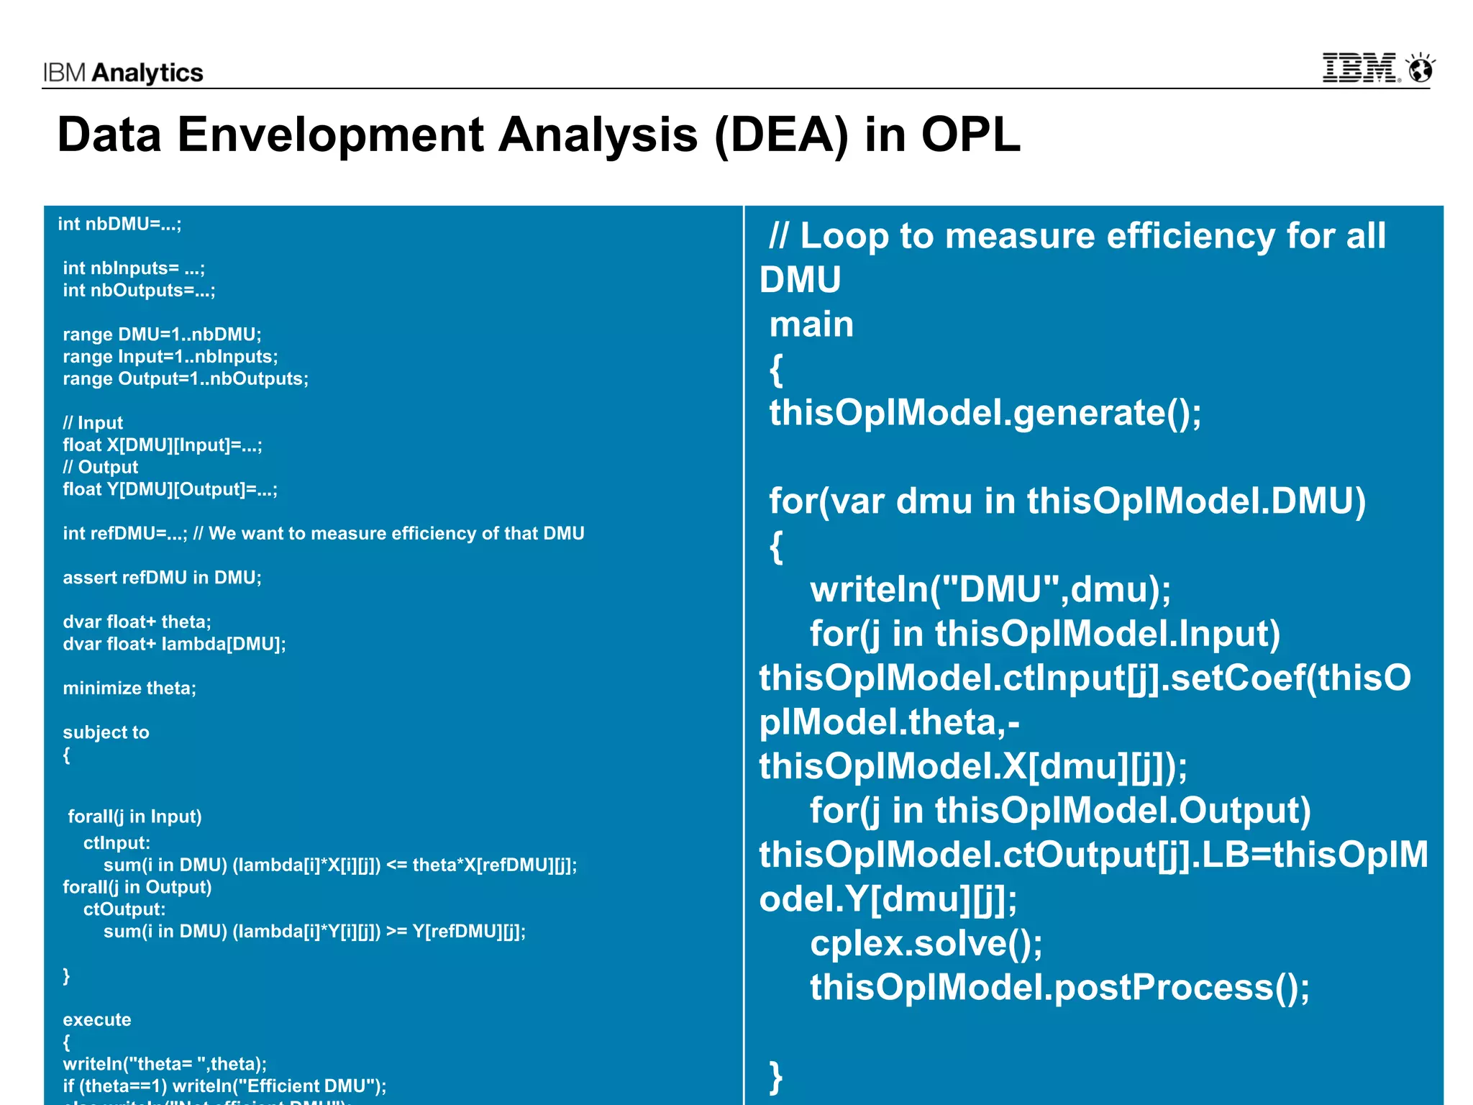The height and width of the screenshot is (1105, 1473).
Task: Click the line 'cplex.solve();'
Action: 926,944
